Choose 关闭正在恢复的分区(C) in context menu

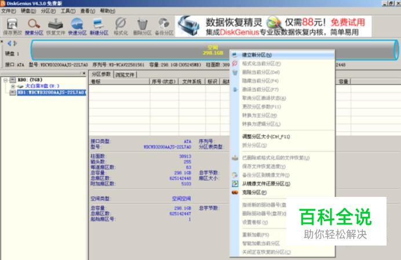tap(283, 252)
